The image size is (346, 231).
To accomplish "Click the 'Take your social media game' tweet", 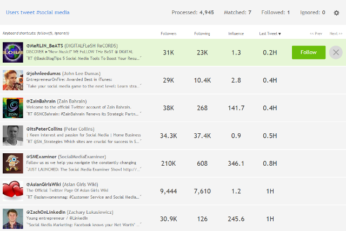I will (84, 86).
